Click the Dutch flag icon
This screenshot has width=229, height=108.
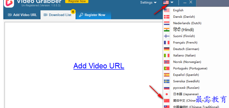(167, 23)
